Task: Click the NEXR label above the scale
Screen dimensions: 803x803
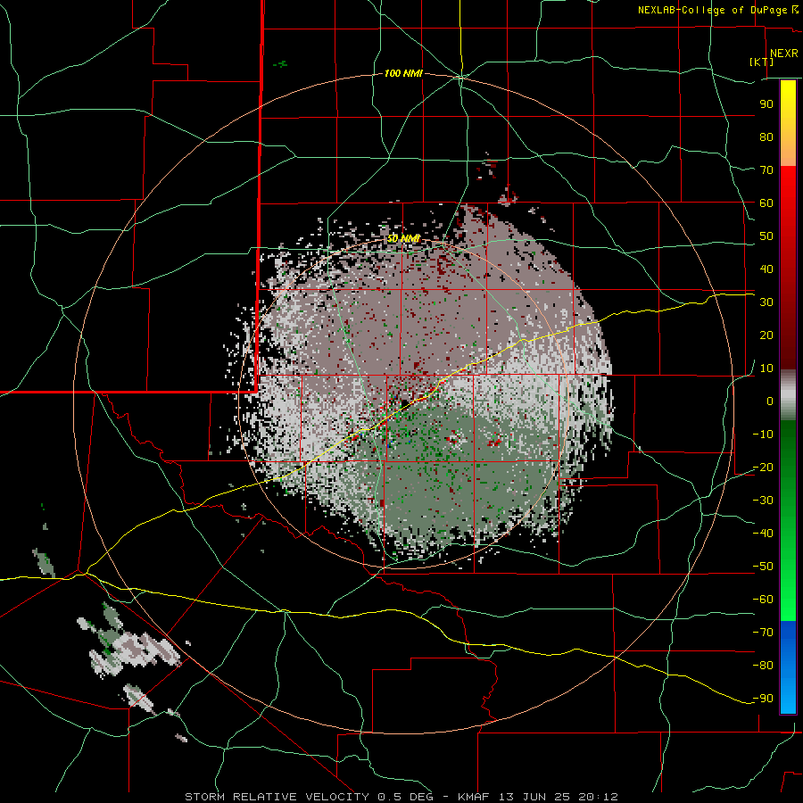Action: tap(783, 54)
